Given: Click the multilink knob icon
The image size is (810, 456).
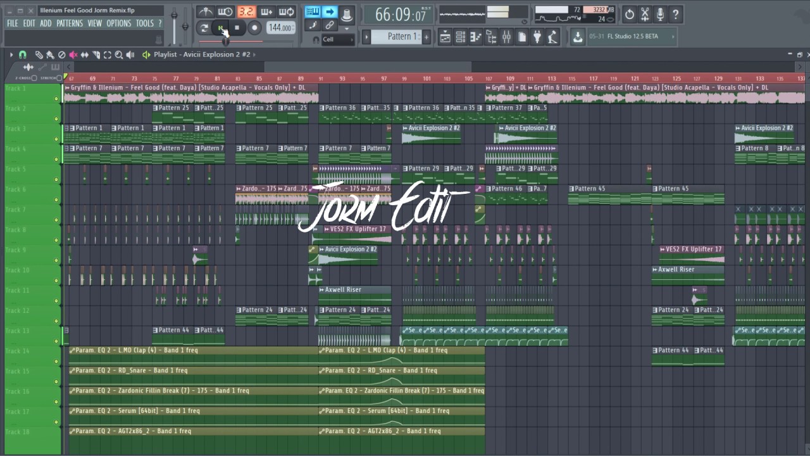Looking at the screenshot, I should point(346,15).
